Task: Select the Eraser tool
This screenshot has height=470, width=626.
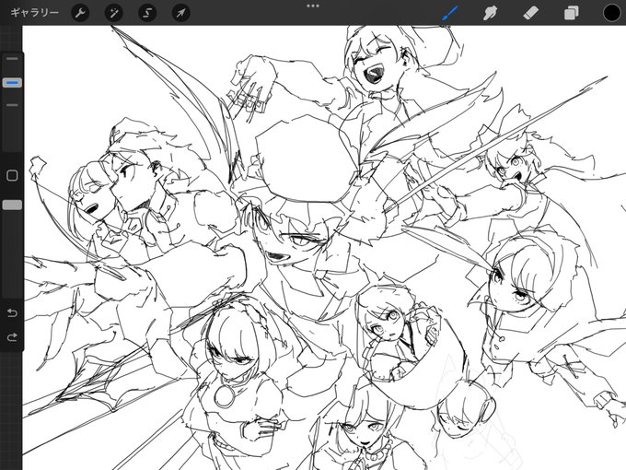Action: click(531, 13)
